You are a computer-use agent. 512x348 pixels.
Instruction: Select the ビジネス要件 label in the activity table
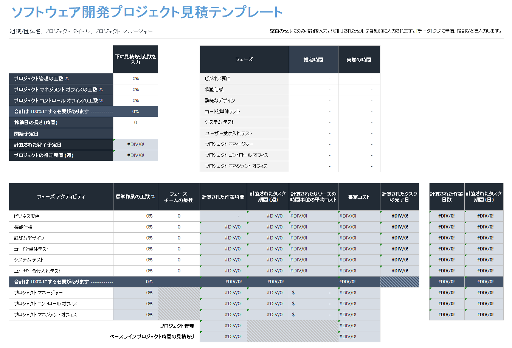(x=61, y=216)
